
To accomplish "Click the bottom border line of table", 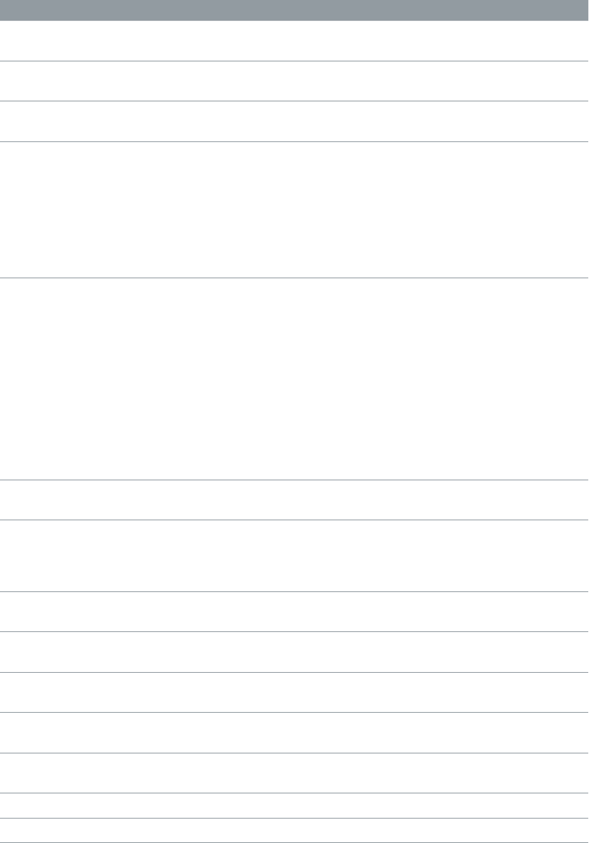I will (x=294, y=842).
